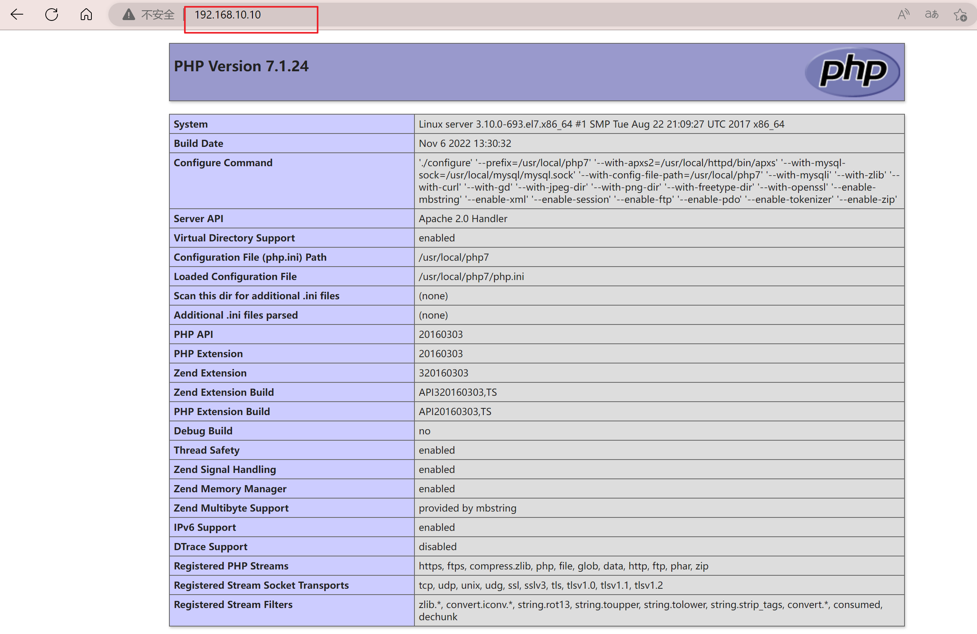Click the Debug Build value no
Viewport: 977px width, 634px height.
tap(424, 431)
